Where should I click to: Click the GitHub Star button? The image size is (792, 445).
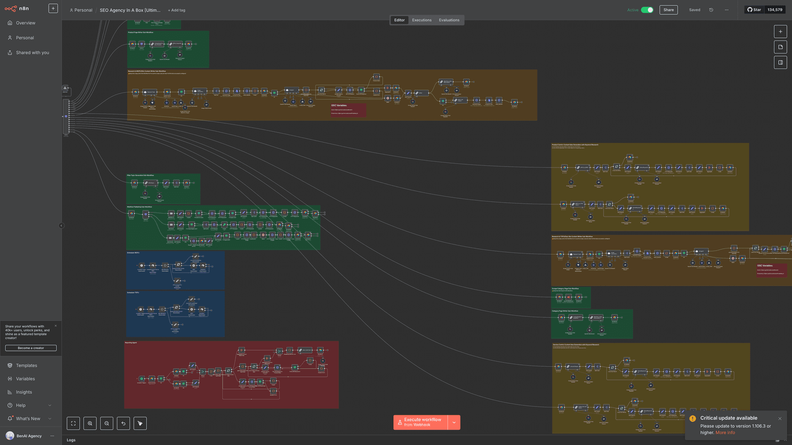coord(754,10)
